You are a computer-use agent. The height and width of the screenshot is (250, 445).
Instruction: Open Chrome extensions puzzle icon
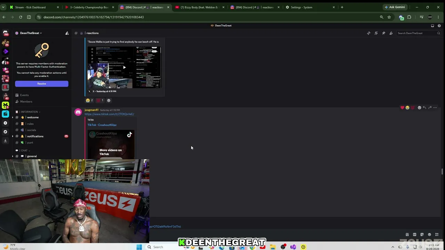point(409,17)
